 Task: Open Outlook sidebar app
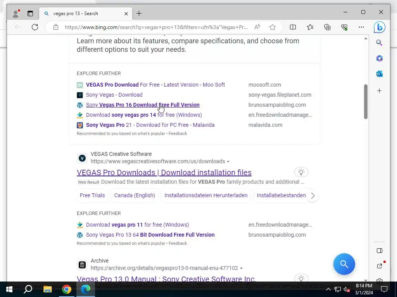(379, 74)
